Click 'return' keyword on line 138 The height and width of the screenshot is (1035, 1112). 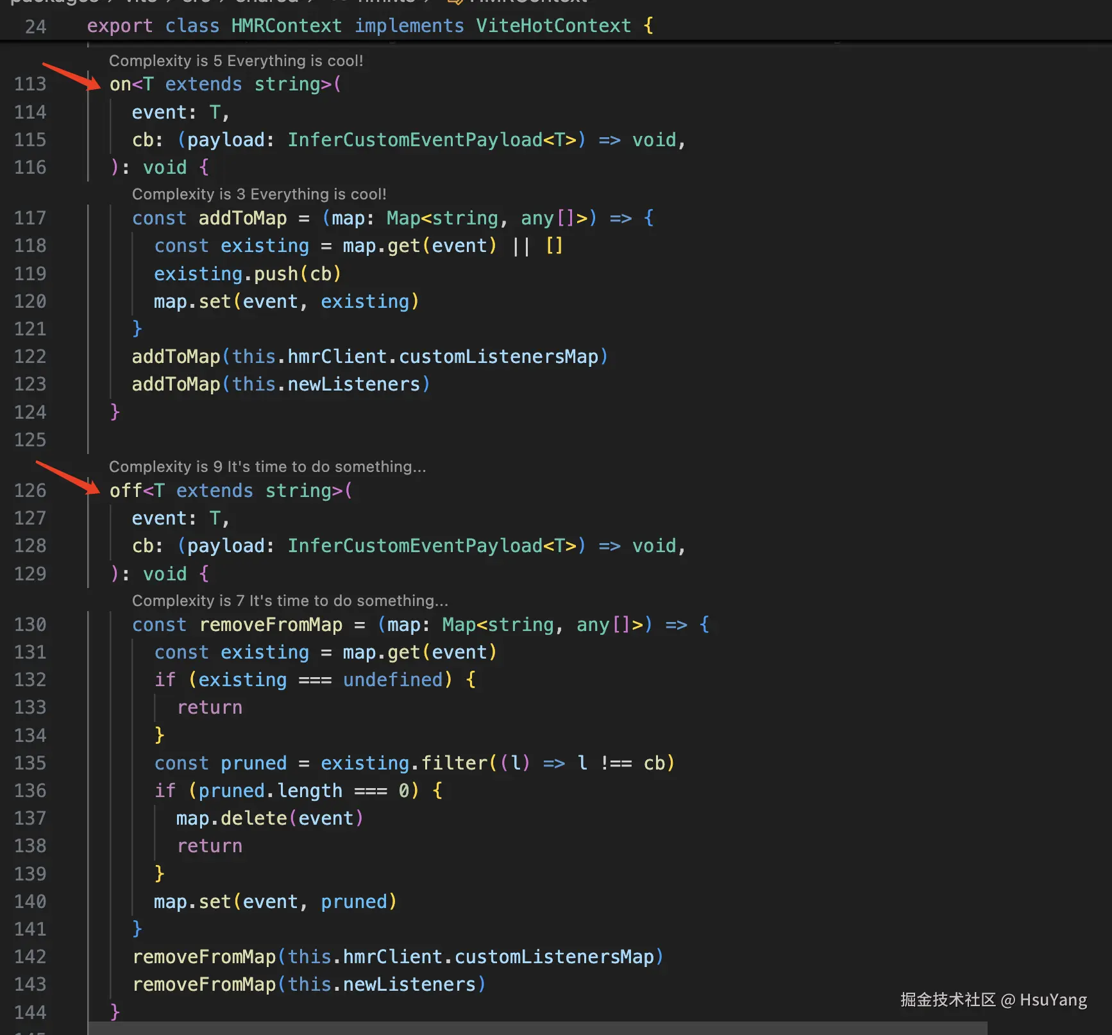tap(210, 846)
